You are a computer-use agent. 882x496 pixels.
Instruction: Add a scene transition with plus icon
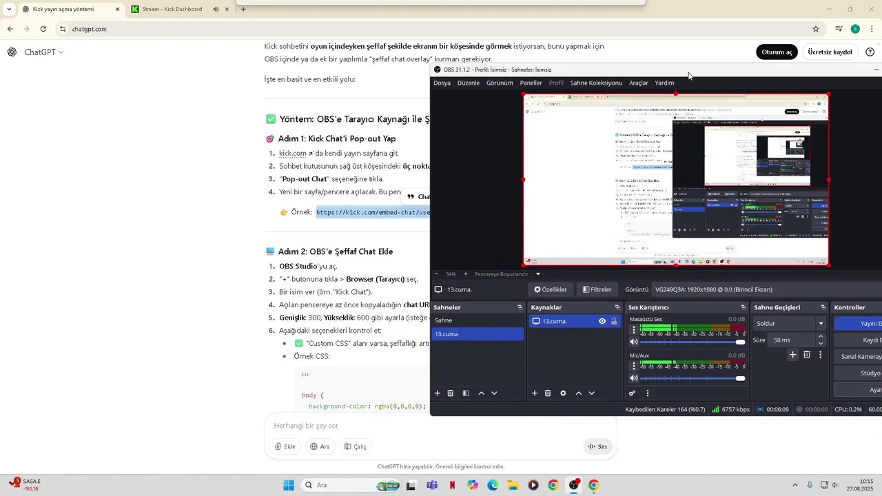(792, 355)
